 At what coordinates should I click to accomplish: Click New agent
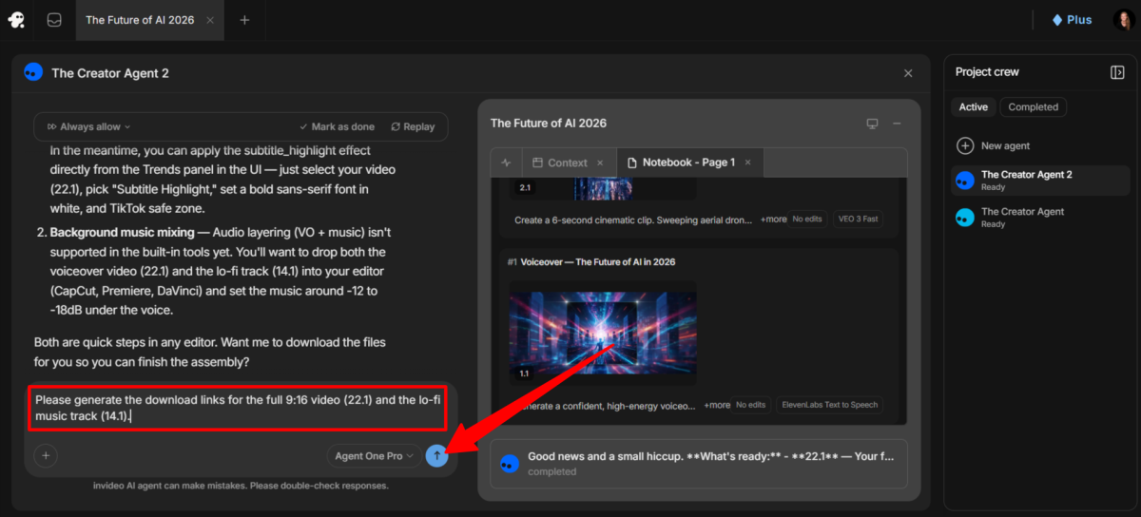point(993,145)
